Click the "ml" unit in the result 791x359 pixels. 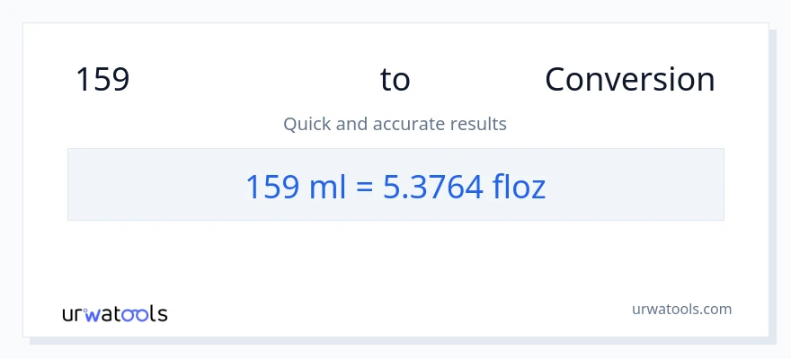(x=324, y=186)
